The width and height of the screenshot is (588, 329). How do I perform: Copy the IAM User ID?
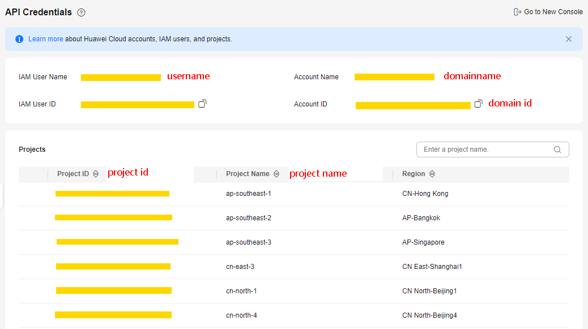(x=202, y=104)
